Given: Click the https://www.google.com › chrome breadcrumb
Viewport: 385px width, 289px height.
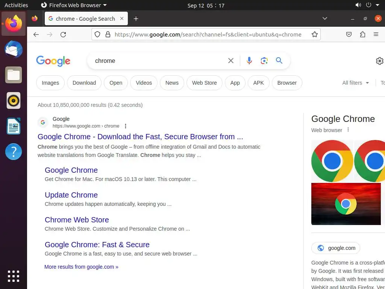Looking at the screenshot, I should [x=86, y=126].
